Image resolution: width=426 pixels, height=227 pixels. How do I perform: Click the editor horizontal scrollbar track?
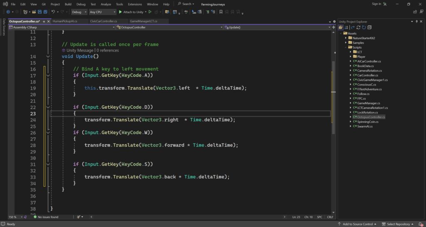(x=188, y=217)
